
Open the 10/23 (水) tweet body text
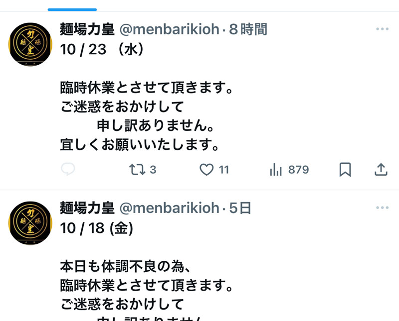click(146, 97)
